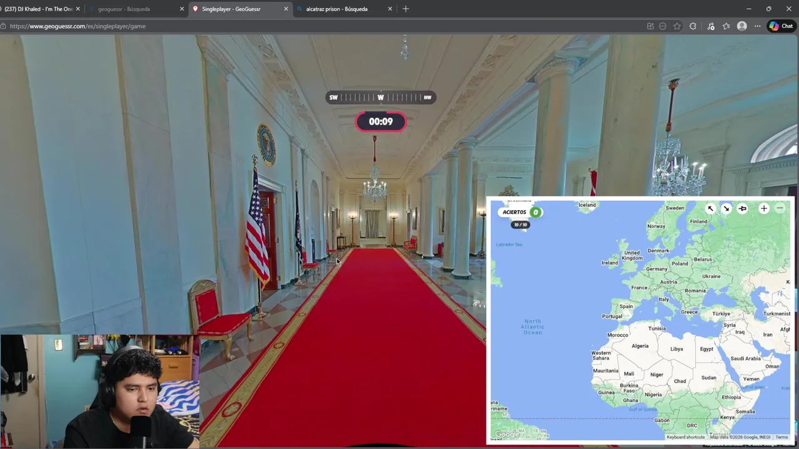
Task: Enlarge the guess map with the up-left arrow
Action: [710, 209]
